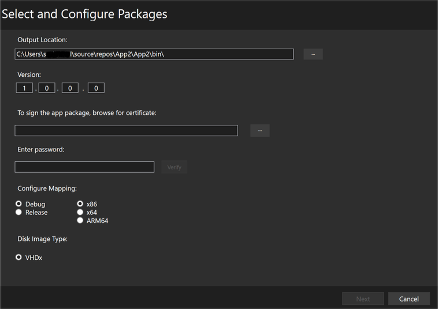Click the Next button
This screenshot has width=438, height=309.
363,299
